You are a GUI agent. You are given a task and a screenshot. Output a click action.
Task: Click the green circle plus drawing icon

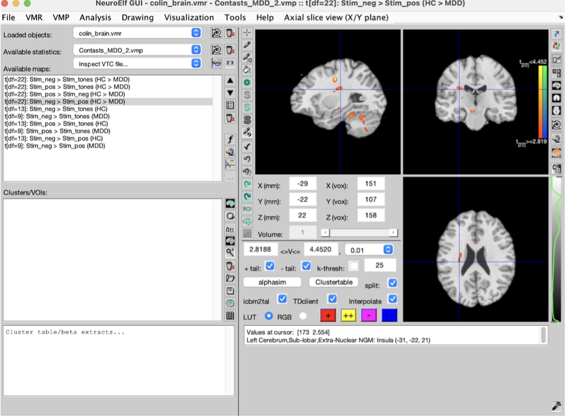coord(247,82)
